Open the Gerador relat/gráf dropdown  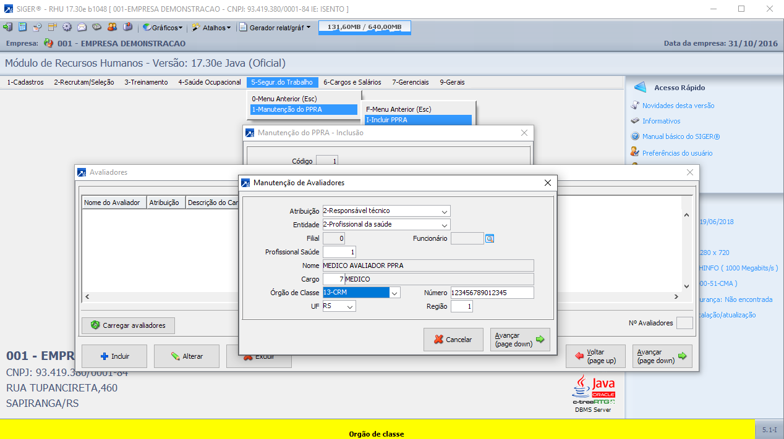[x=275, y=28]
